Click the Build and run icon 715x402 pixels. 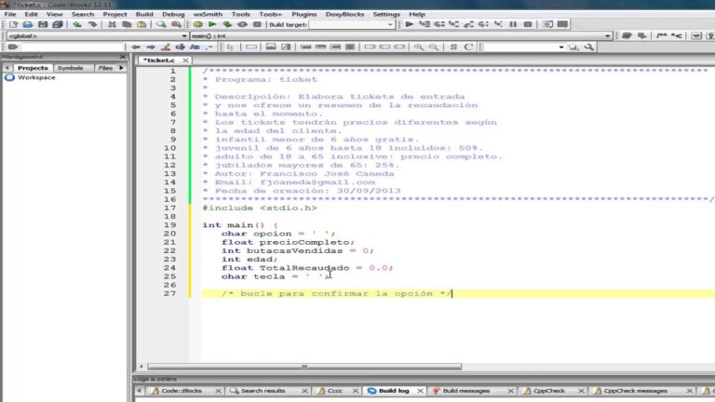pyautogui.click(x=227, y=24)
